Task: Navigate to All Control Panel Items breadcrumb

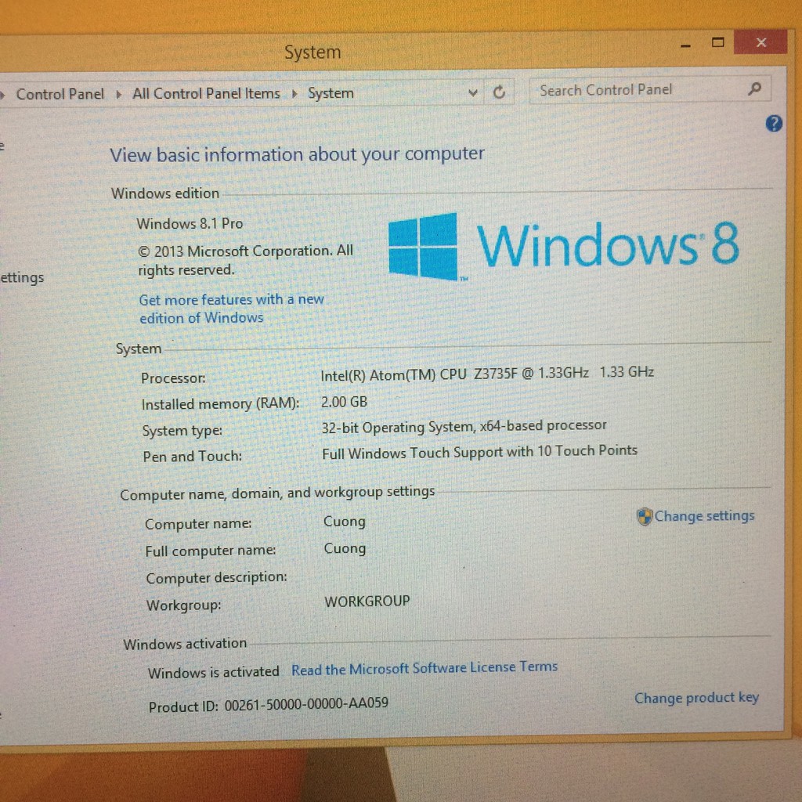Action: (x=206, y=93)
